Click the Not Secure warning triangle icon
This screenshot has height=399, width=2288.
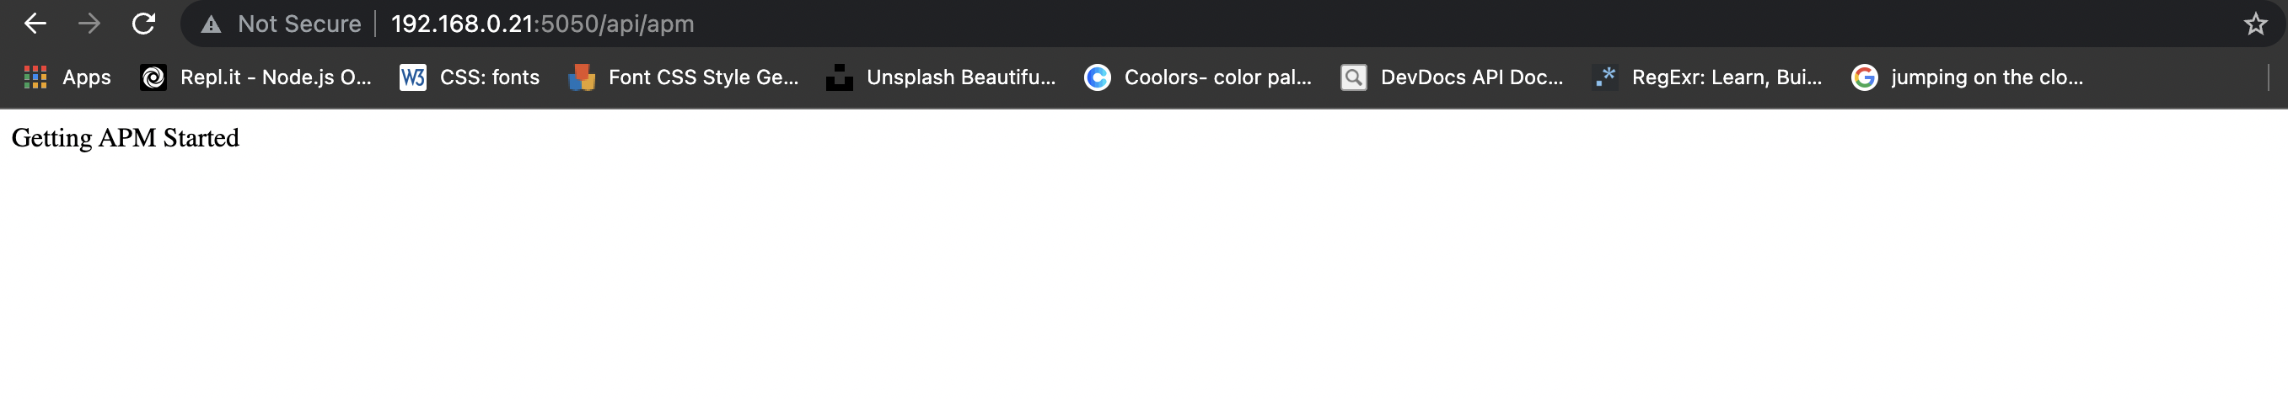tap(211, 24)
